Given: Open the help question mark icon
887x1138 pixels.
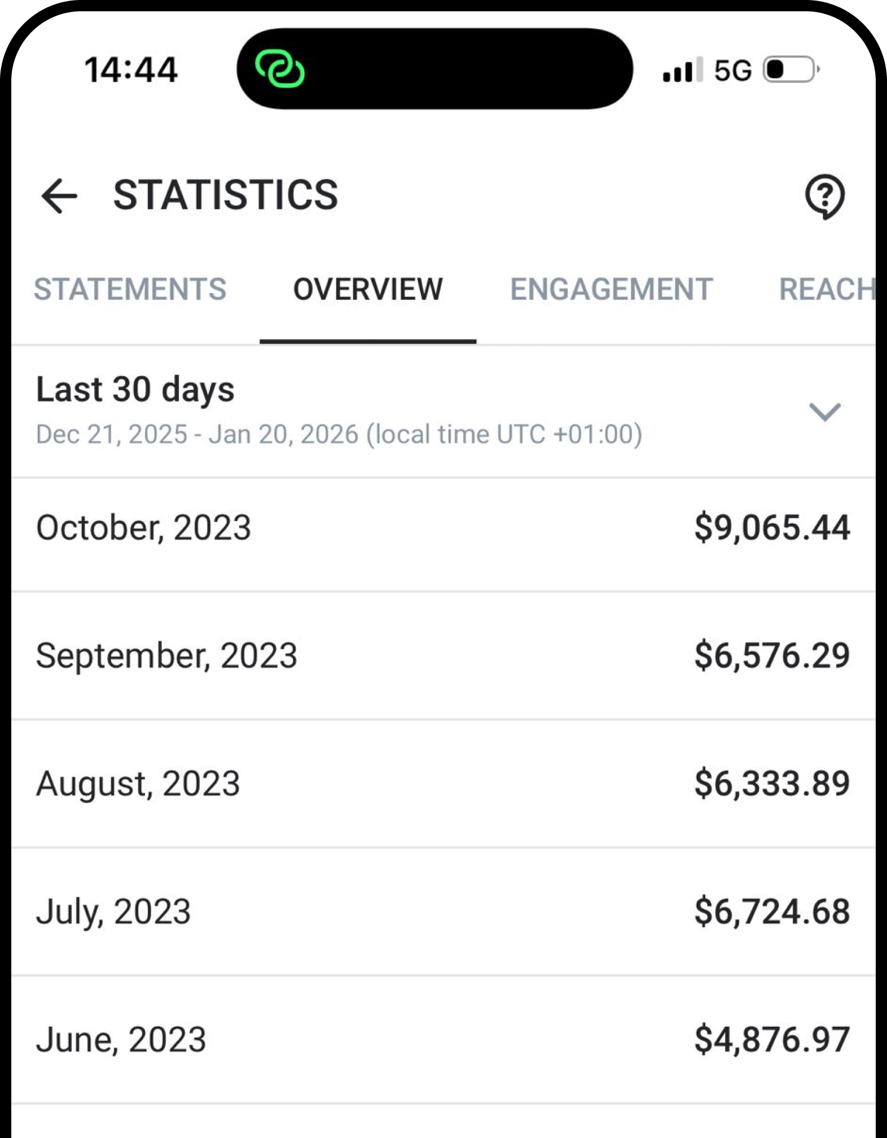Looking at the screenshot, I should coord(824,196).
